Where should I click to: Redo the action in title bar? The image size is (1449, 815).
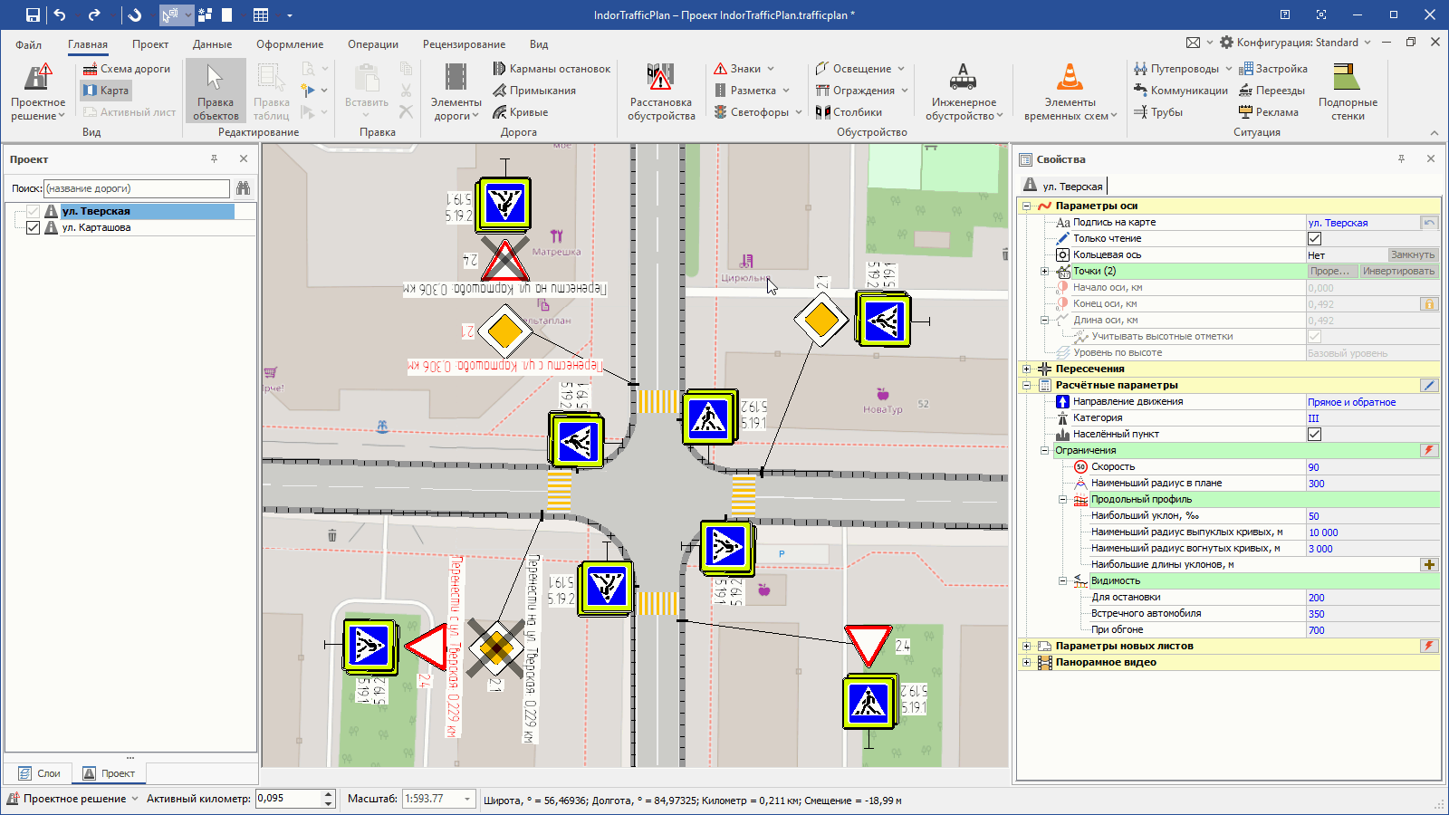(94, 14)
